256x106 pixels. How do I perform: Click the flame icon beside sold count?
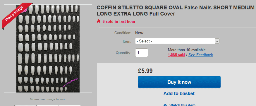98,21
